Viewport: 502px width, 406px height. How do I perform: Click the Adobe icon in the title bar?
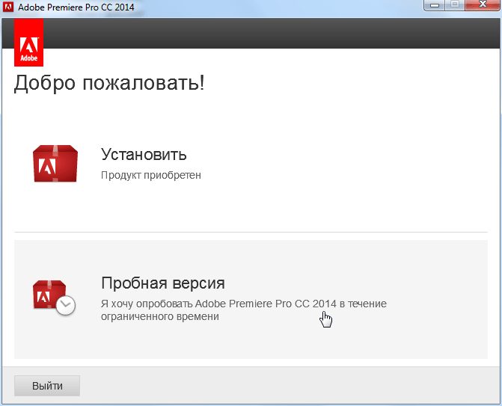[x=8, y=7]
